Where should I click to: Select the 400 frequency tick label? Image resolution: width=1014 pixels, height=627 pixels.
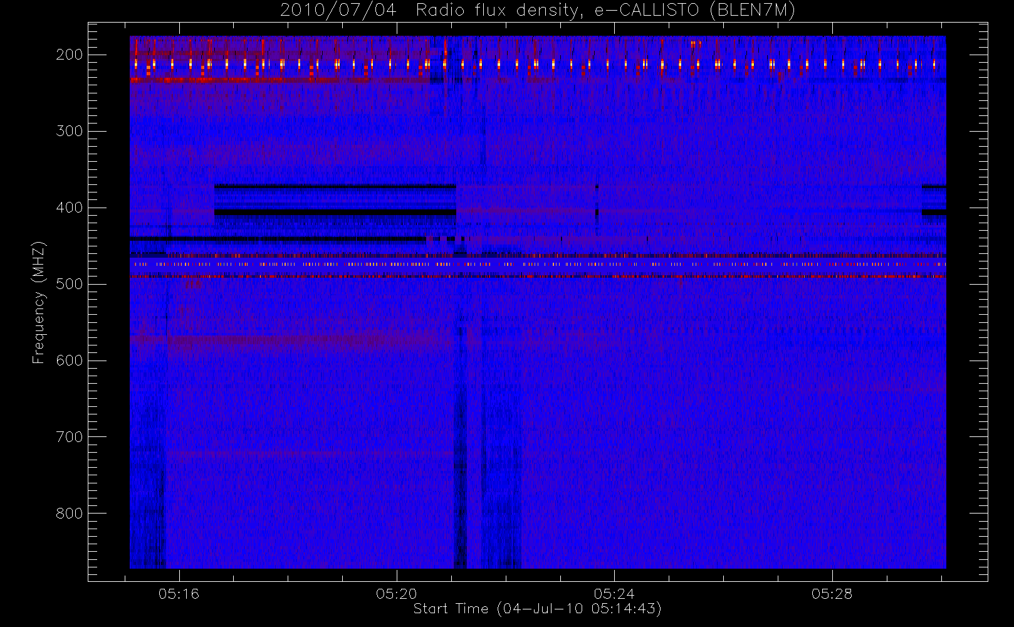[x=69, y=208]
